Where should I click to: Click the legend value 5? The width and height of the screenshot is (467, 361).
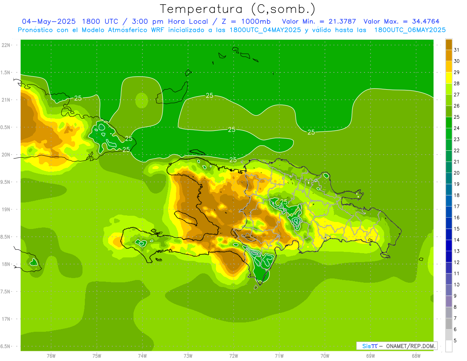[x=455, y=340]
